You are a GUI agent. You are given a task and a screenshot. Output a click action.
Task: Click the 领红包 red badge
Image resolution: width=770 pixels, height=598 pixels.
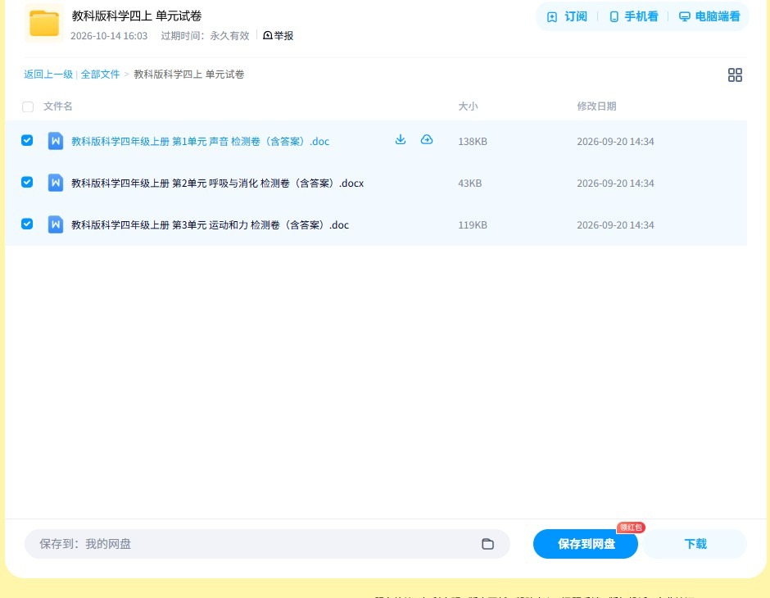click(x=631, y=528)
